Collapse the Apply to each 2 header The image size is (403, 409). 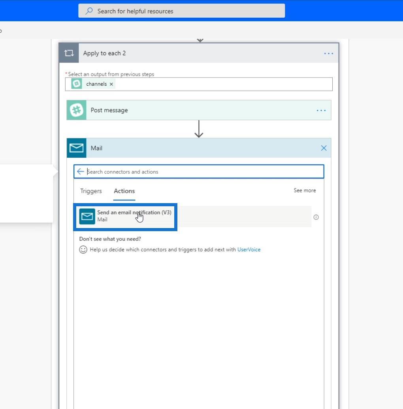199,53
